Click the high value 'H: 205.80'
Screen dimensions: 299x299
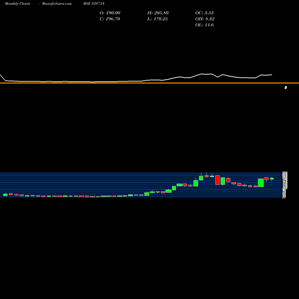pos(158,13)
